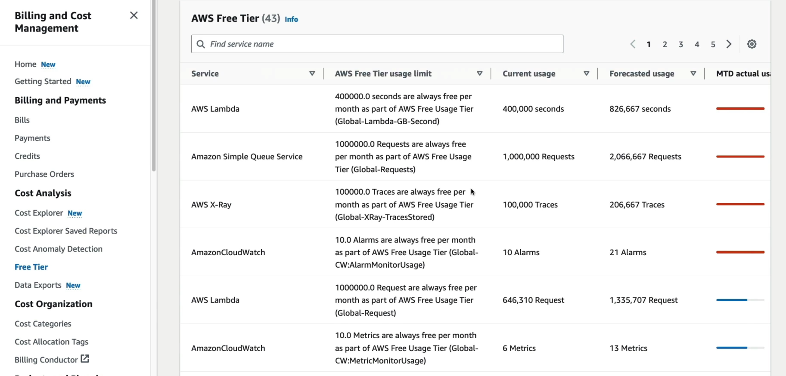Sort by Current usage column arrow
Viewport: 786px width, 376px height.
tap(586, 73)
